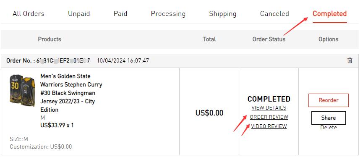
Task: Open the VIDEO REVIEW link
Action: (269, 126)
